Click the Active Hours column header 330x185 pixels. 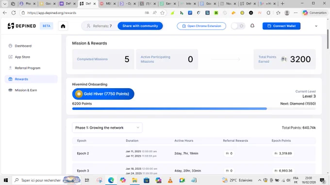184,141
